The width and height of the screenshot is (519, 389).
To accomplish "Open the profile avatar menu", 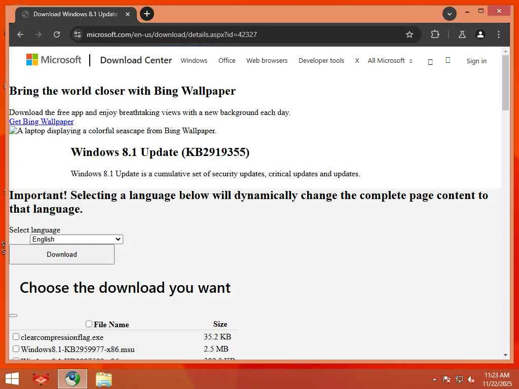I will point(480,34).
